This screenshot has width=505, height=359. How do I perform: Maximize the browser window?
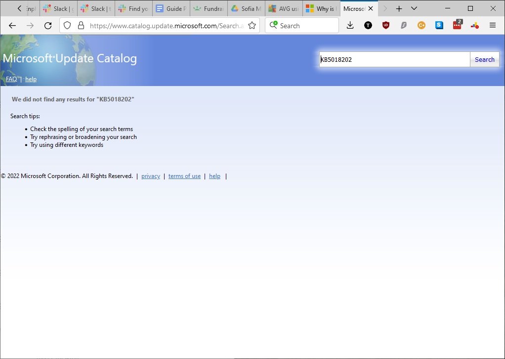(x=470, y=9)
